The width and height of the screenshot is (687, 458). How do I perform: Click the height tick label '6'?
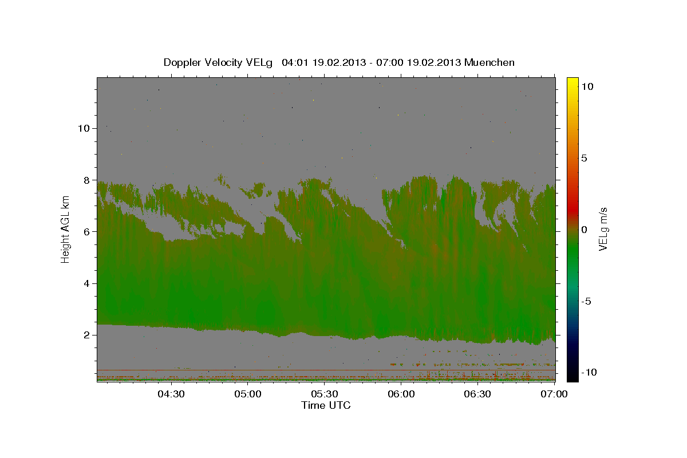click(x=86, y=231)
